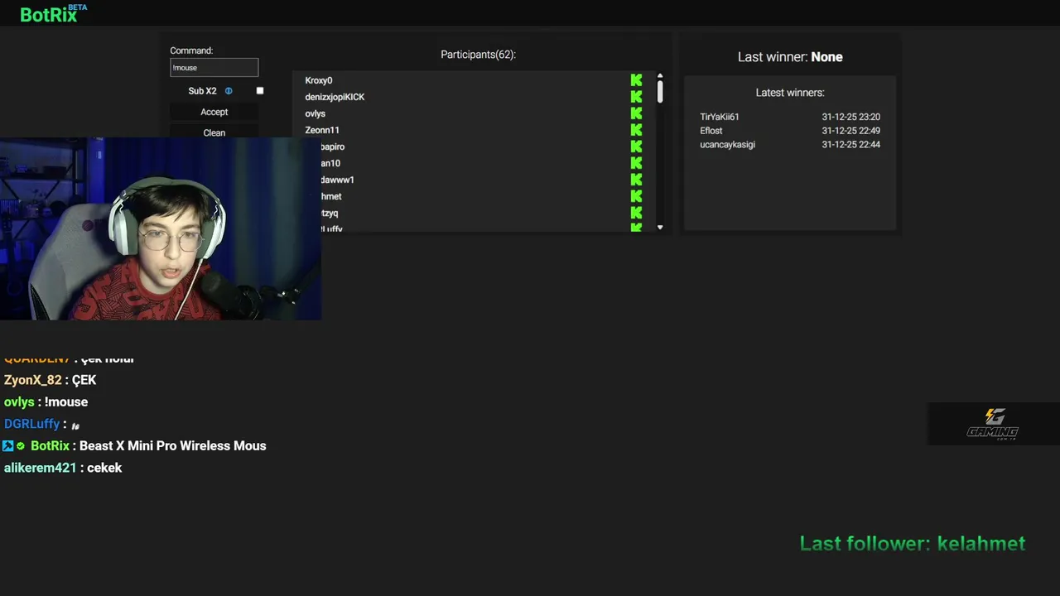
Task: Select latest winner TirYaKii61
Action: [x=720, y=117]
